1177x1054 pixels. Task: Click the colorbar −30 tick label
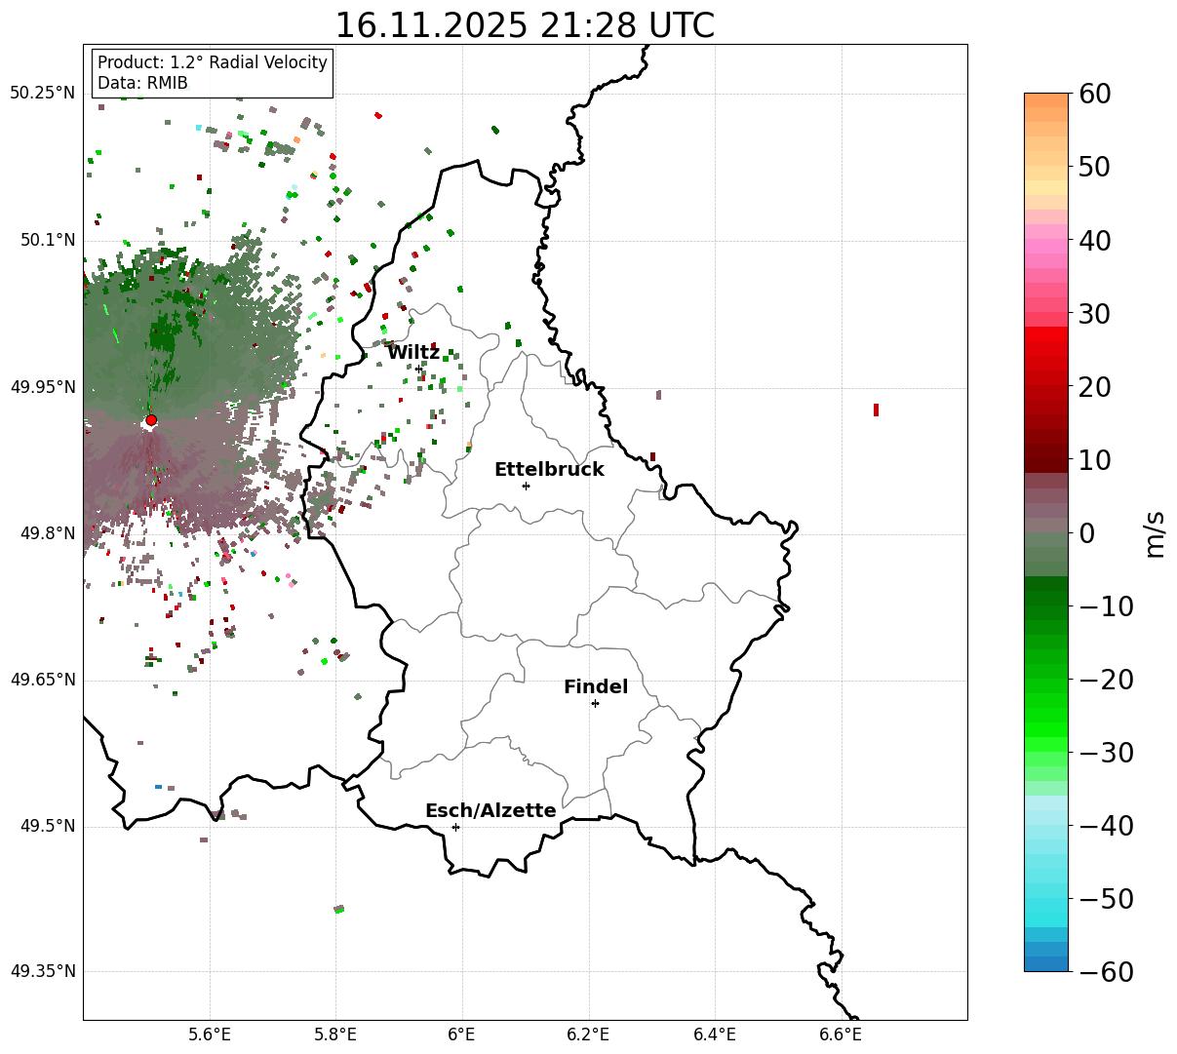pyautogui.click(x=1106, y=752)
